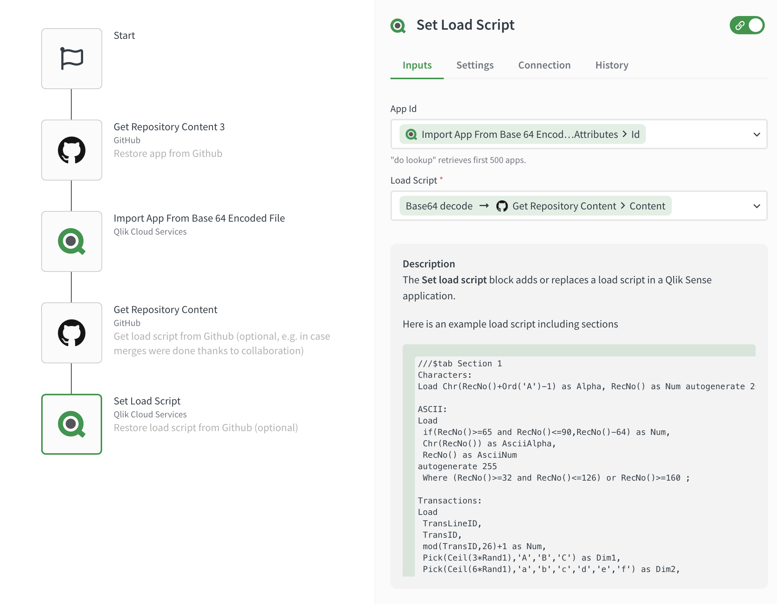Click the Qlik icon in the App Id pill
Image resolution: width=777 pixels, height=604 pixels.
(411, 134)
